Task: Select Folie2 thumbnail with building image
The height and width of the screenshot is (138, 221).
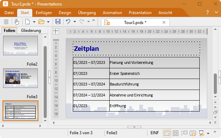Action: point(20,78)
